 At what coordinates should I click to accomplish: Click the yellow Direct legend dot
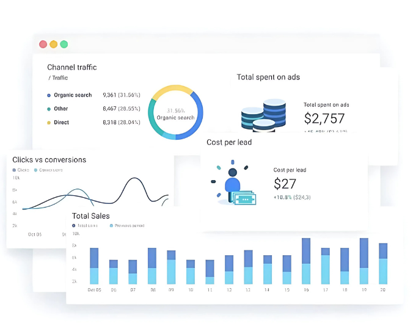tap(49, 123)
